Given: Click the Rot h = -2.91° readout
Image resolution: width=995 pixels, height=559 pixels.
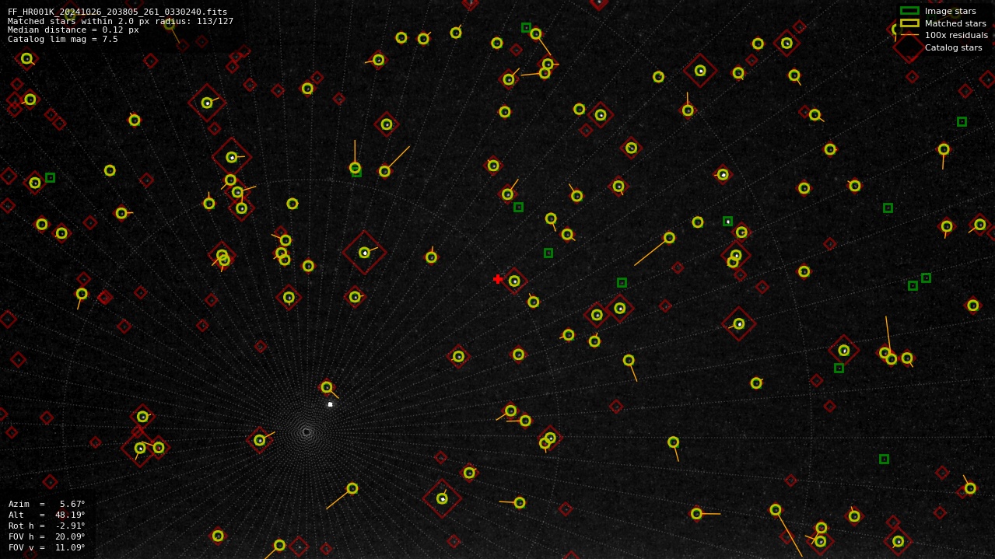Looking at the screenshot, I should point(47,526).
